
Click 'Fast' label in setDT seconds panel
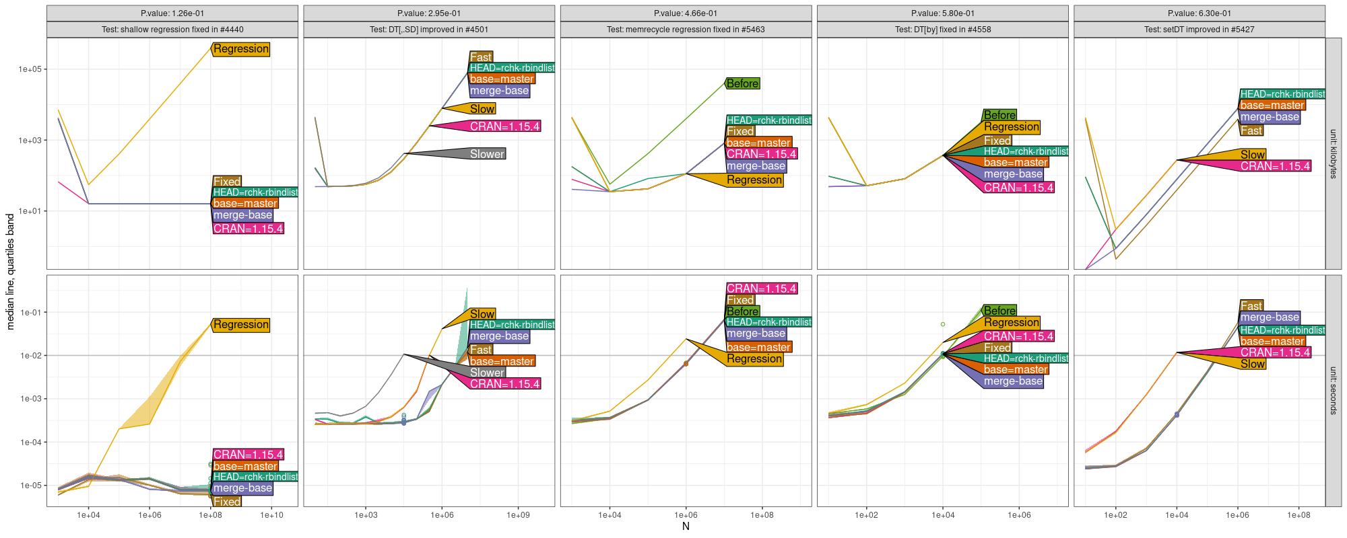pos(1251,306)
